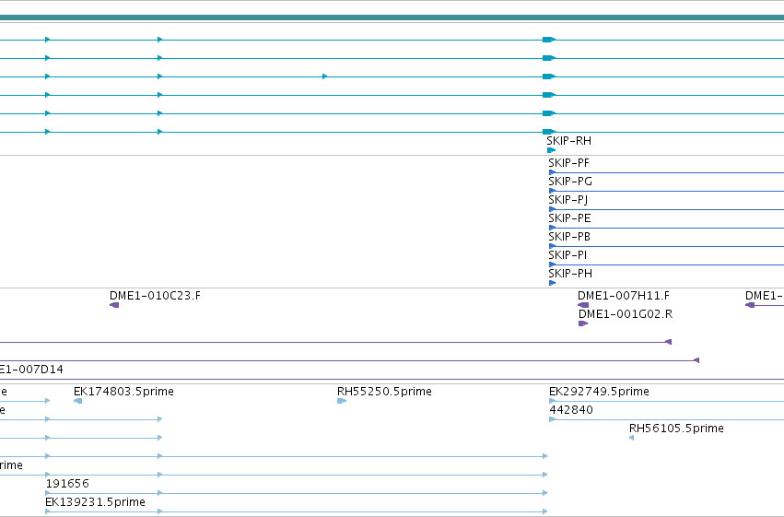
Task: Select the SKIP-PE protein feature
Action: pyautogui.click(x=569, y=218)
